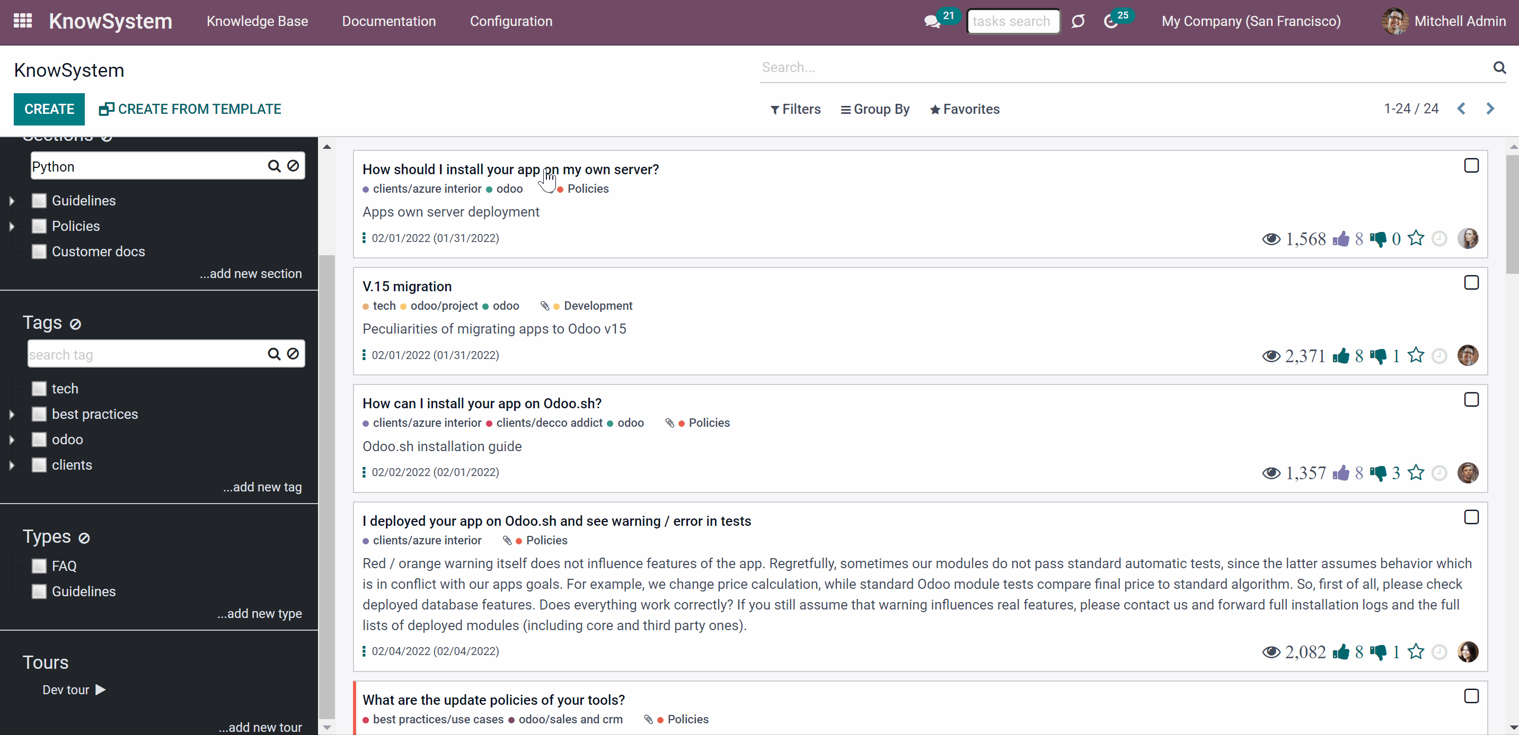Click '...add new type' link
The height and width of the screenshot is (735, 1519).
tap(259, 614)
